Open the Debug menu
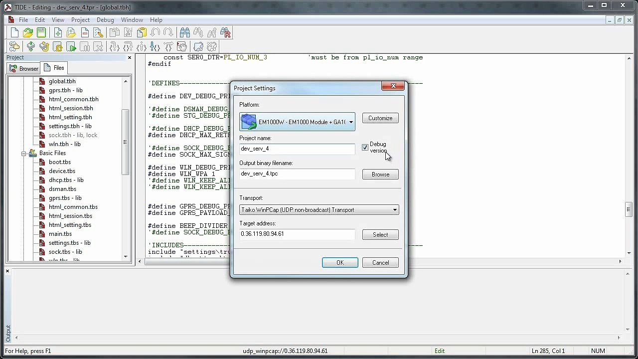638x359 pixels. click(105, 20)
